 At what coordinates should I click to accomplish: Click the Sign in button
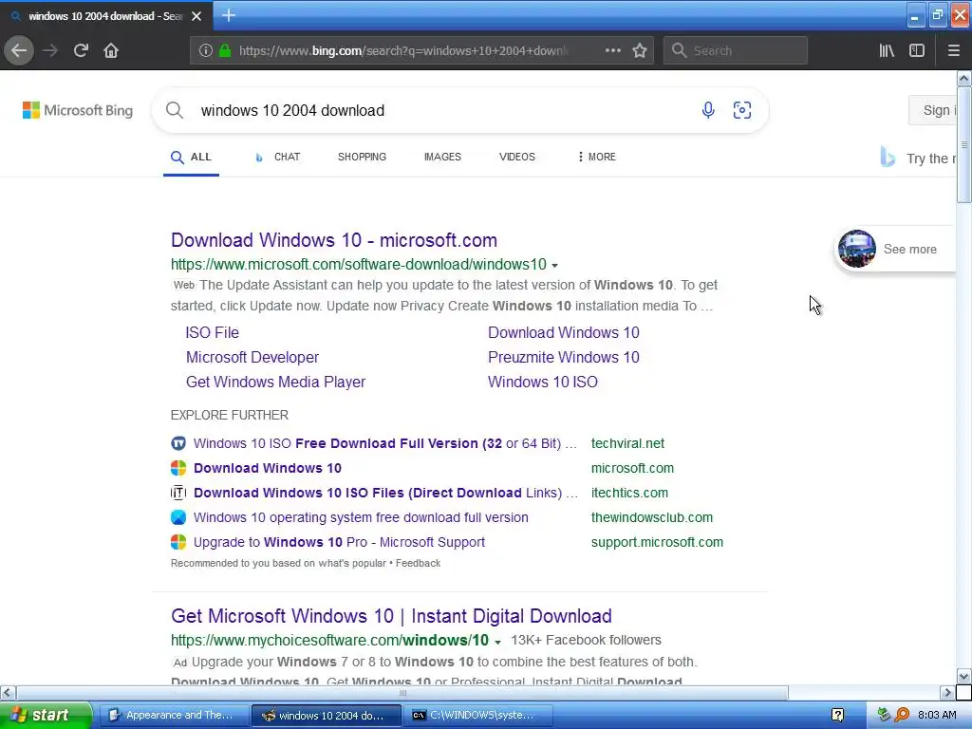tap(933, 110)
